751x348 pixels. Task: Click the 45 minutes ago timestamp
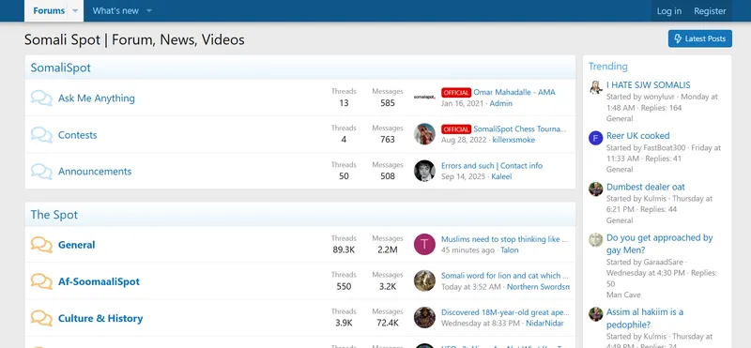coord(467,250)
